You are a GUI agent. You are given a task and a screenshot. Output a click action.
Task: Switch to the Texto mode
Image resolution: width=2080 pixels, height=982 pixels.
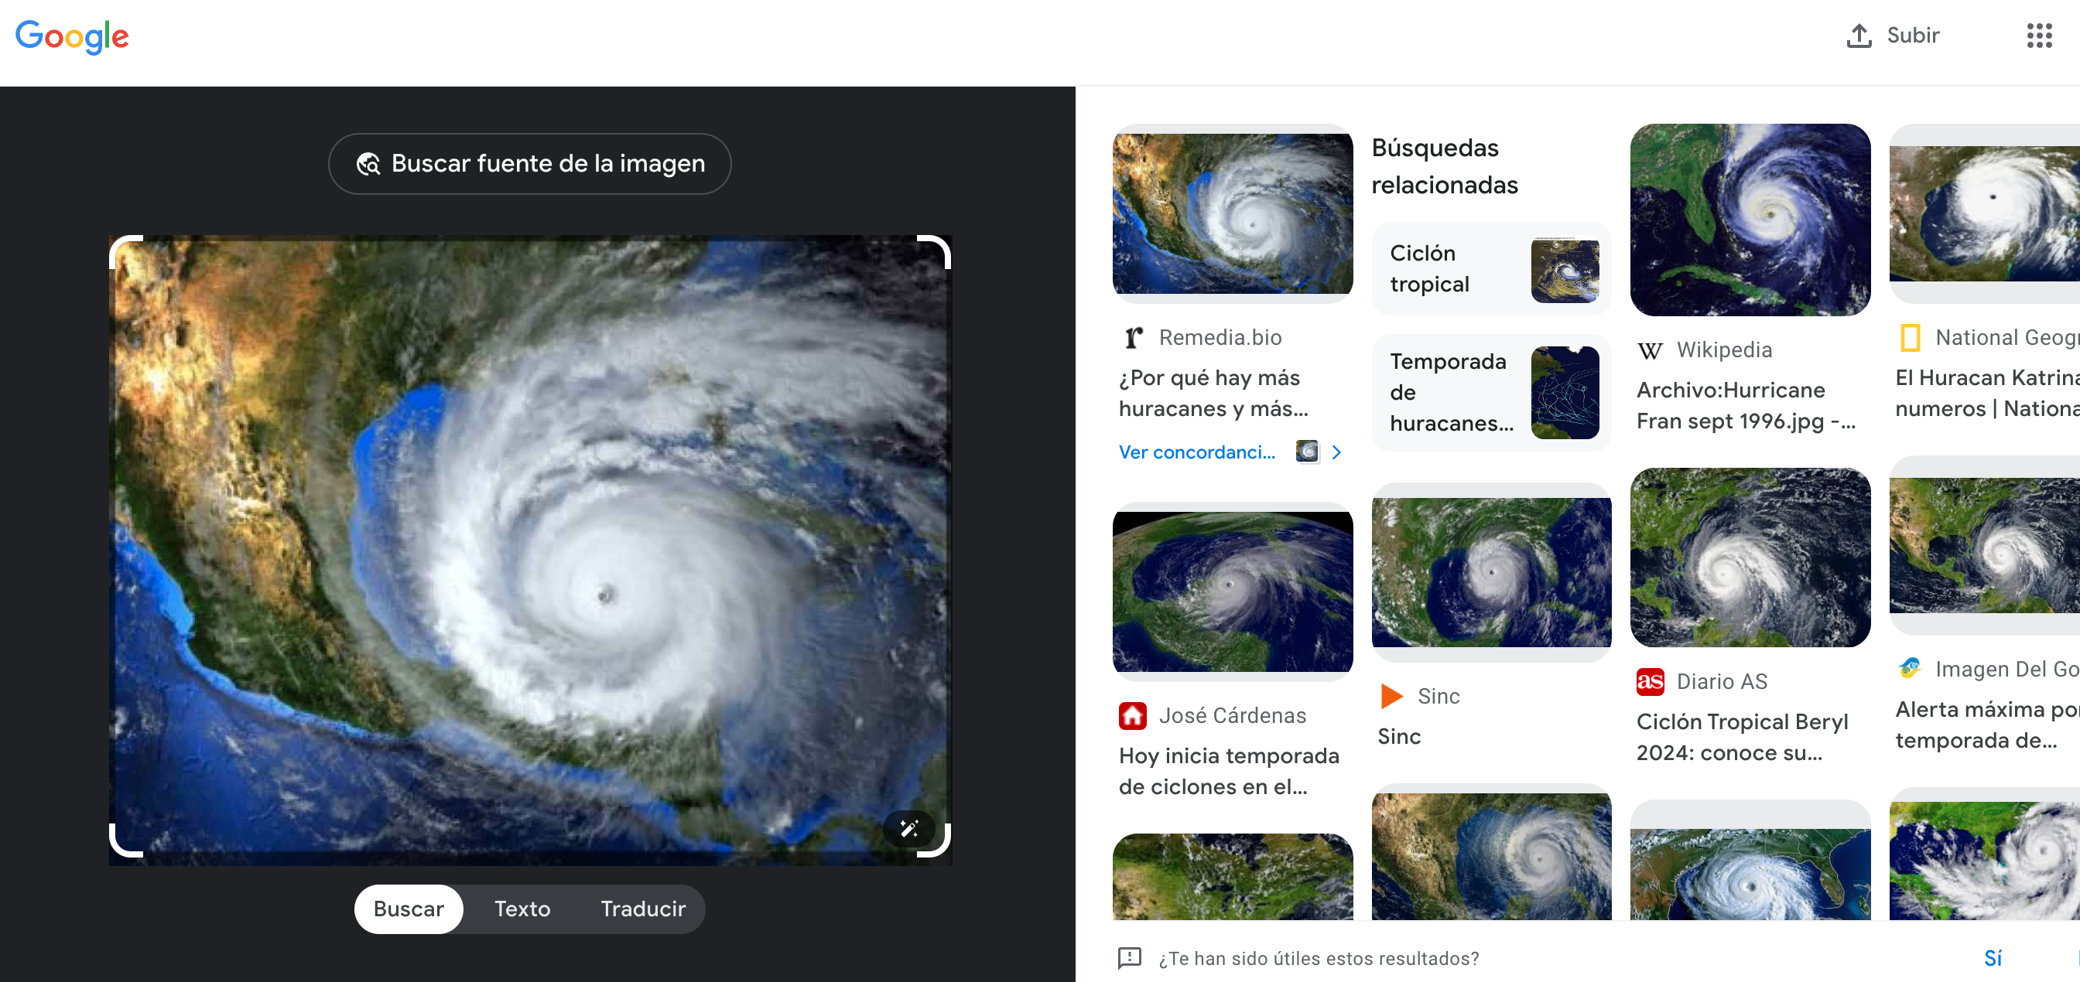522,909
